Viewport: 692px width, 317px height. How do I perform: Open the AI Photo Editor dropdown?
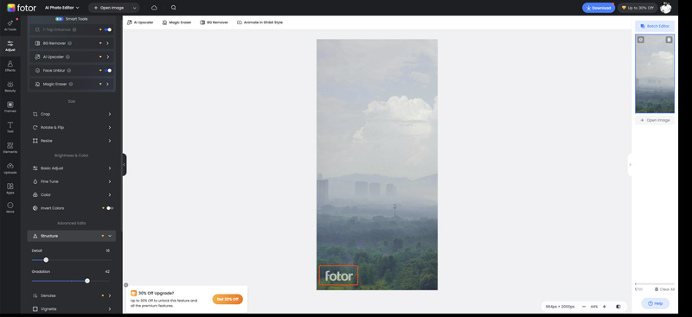click(61, 8)
